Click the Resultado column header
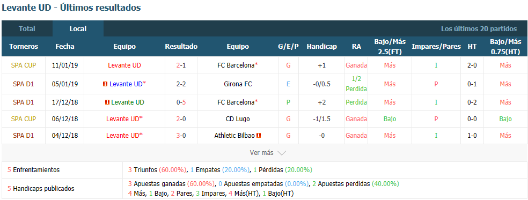This screenshot has width=528, height=200. point(181,47)
